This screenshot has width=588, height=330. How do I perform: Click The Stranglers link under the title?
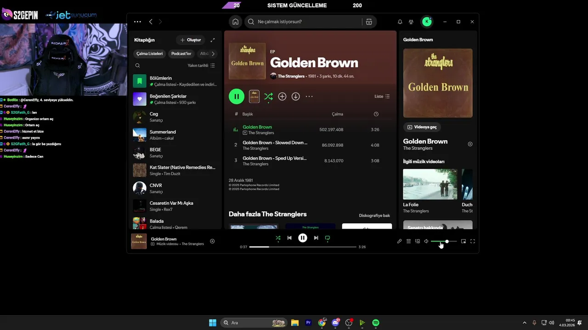point(291,76)
